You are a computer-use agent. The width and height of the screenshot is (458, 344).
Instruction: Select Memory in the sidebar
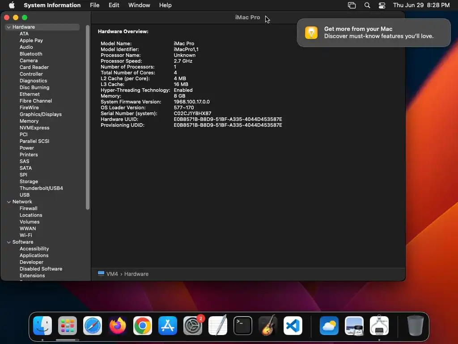29,121
